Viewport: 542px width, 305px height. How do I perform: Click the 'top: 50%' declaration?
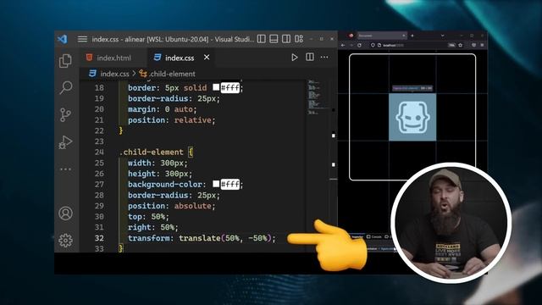coord(148,217)
